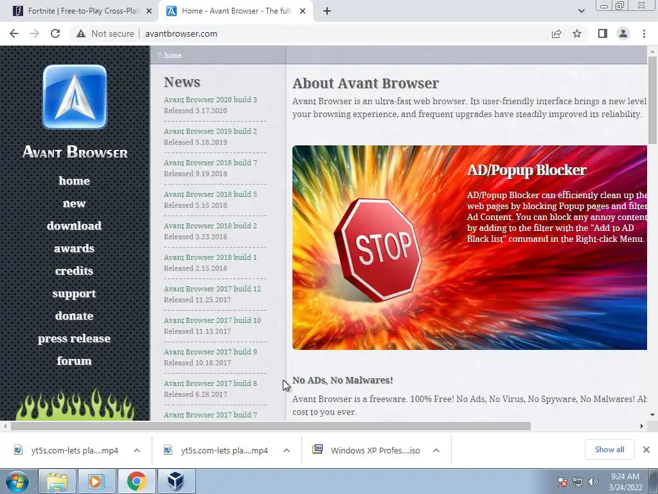Open Avant Browser 2020 build 3 news
This screenshot has height=494, width=658.
click(210, 100)
